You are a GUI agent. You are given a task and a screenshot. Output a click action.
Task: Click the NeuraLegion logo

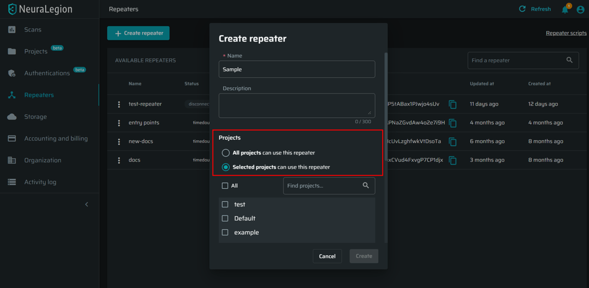40,9
